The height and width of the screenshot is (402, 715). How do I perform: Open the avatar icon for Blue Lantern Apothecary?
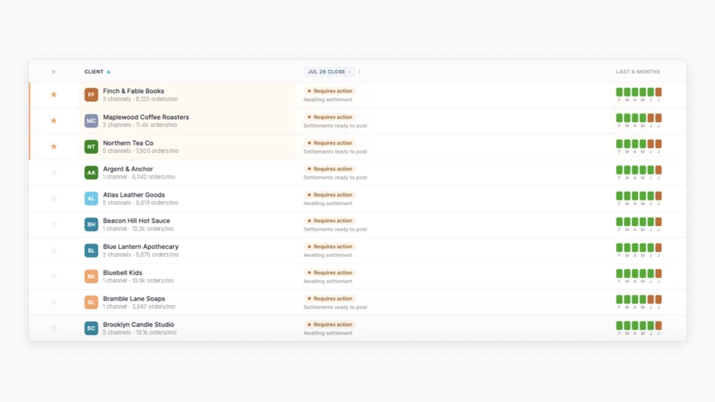(x=91, y=251)
